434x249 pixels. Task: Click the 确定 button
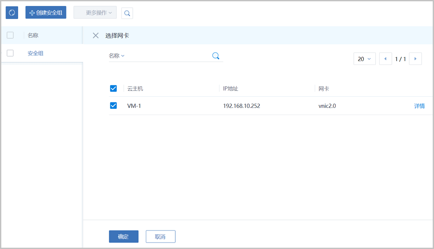(123, 237)
